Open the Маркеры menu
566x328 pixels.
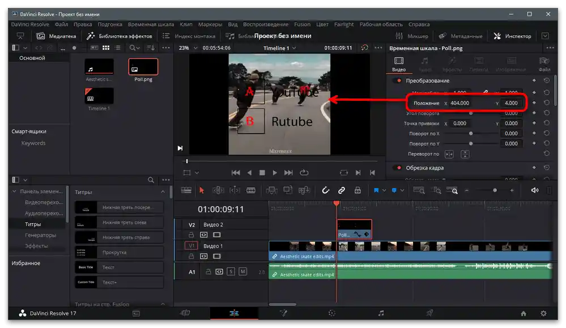[x=210, y=24]
